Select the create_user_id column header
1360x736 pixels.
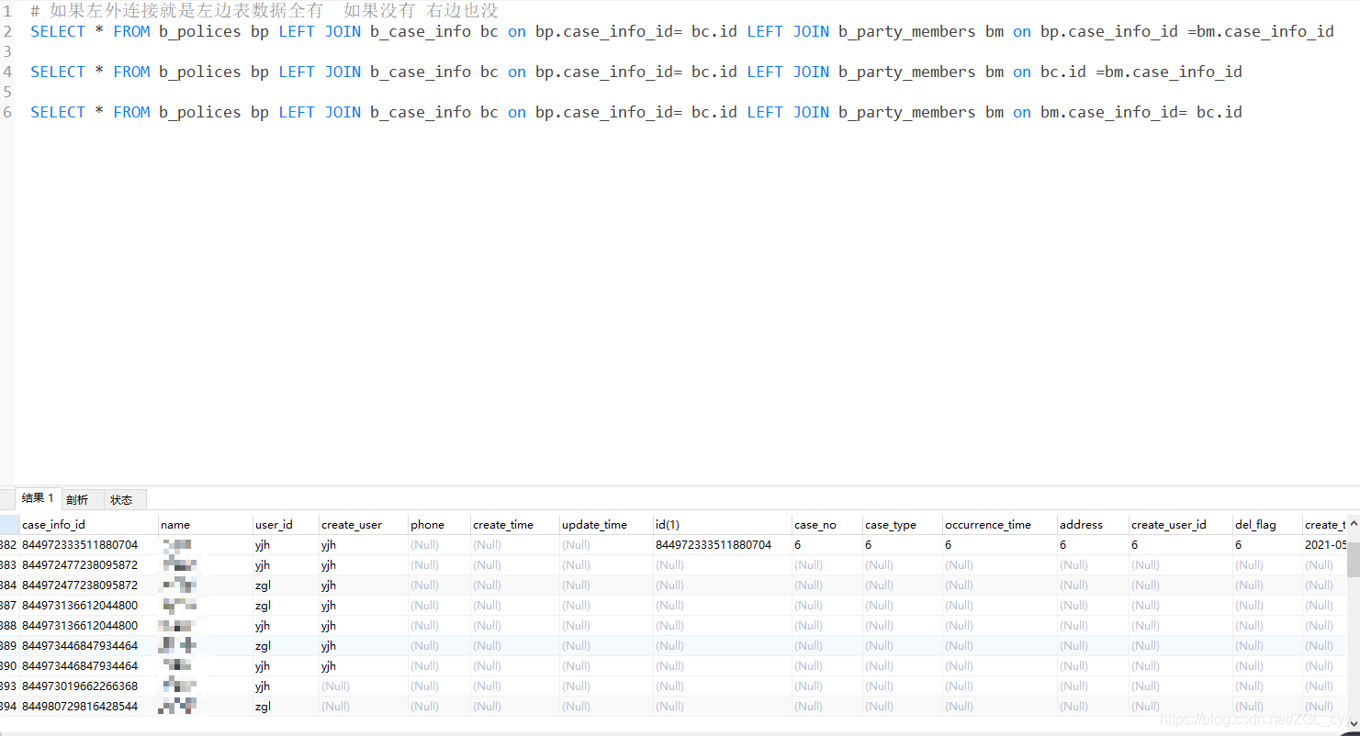[x=1180, y=524]
